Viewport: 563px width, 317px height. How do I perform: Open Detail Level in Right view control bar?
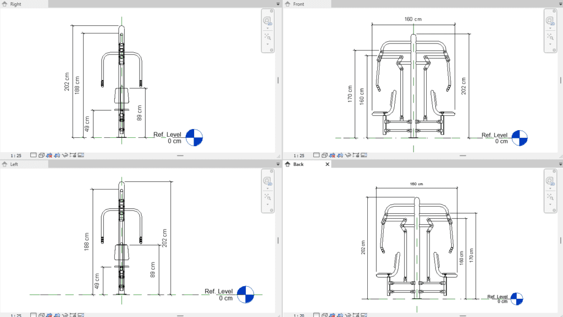tap(34, 155)
